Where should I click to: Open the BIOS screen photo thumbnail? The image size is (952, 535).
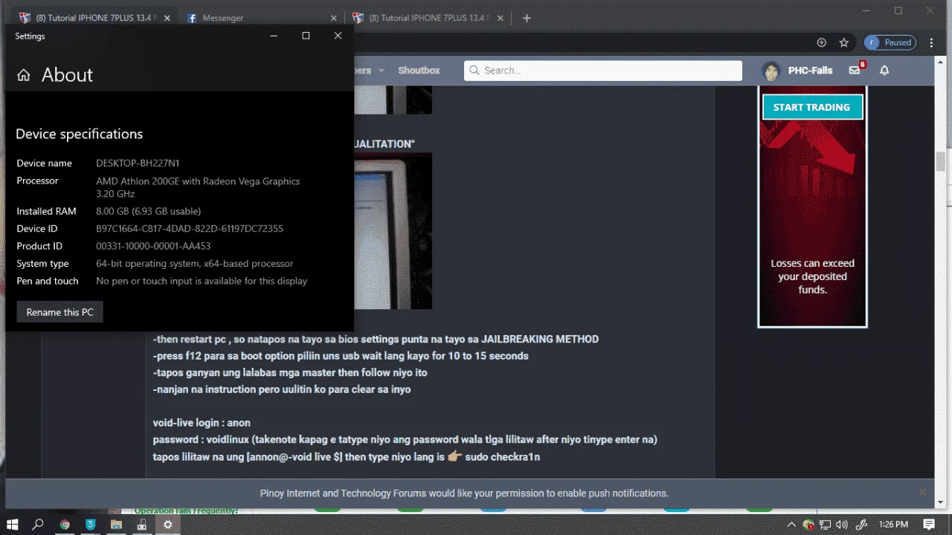coord(392,230)
